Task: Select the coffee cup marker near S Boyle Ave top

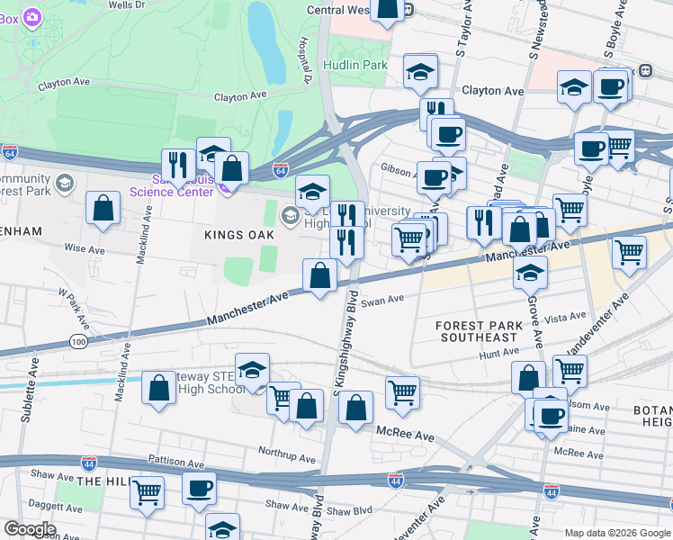Action: [x=610, y=90]
